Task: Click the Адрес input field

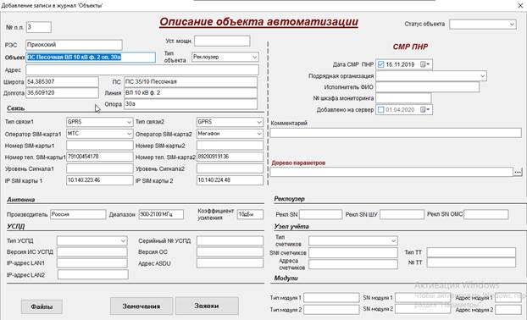Action: point(142,70)
